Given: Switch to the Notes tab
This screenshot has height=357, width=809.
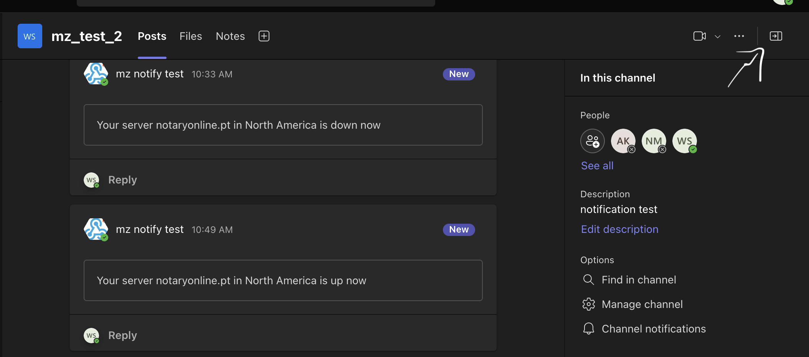Looking at the screenshot, I should (x=230, y=36).
